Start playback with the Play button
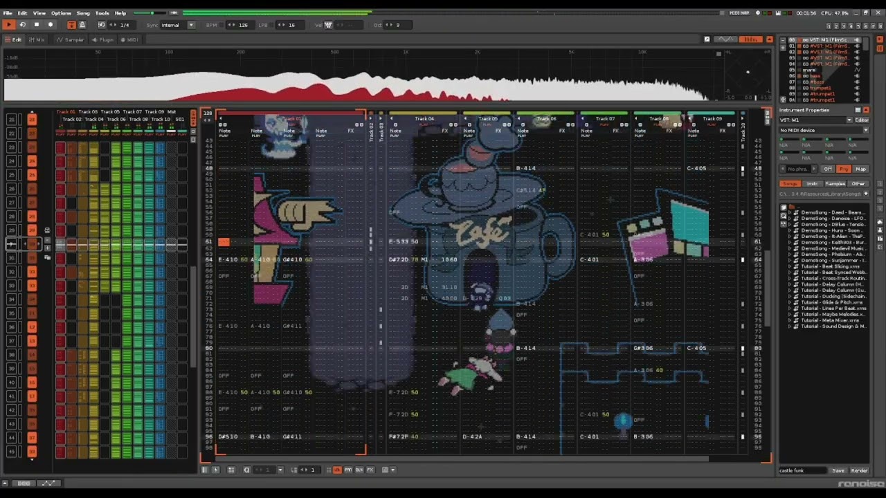The image size is (886, 498). pyautogui.click(x=9, y=25)
